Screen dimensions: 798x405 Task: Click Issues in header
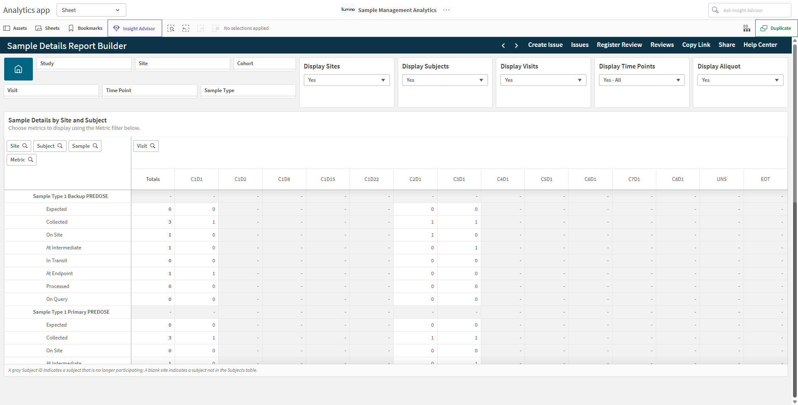coord(580,45)
